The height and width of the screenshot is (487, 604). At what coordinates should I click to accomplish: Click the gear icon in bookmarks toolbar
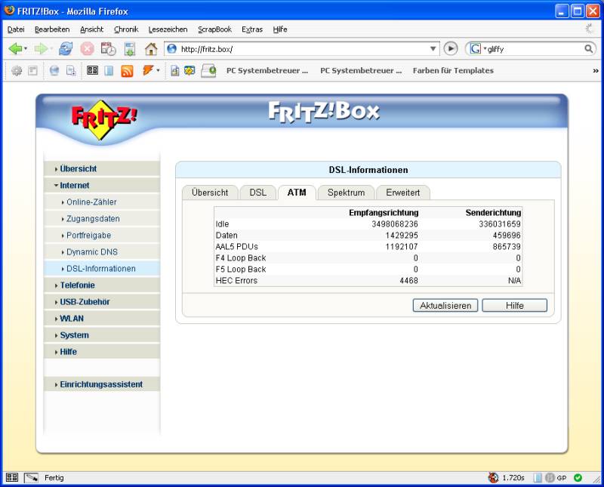tap(16, 70)
